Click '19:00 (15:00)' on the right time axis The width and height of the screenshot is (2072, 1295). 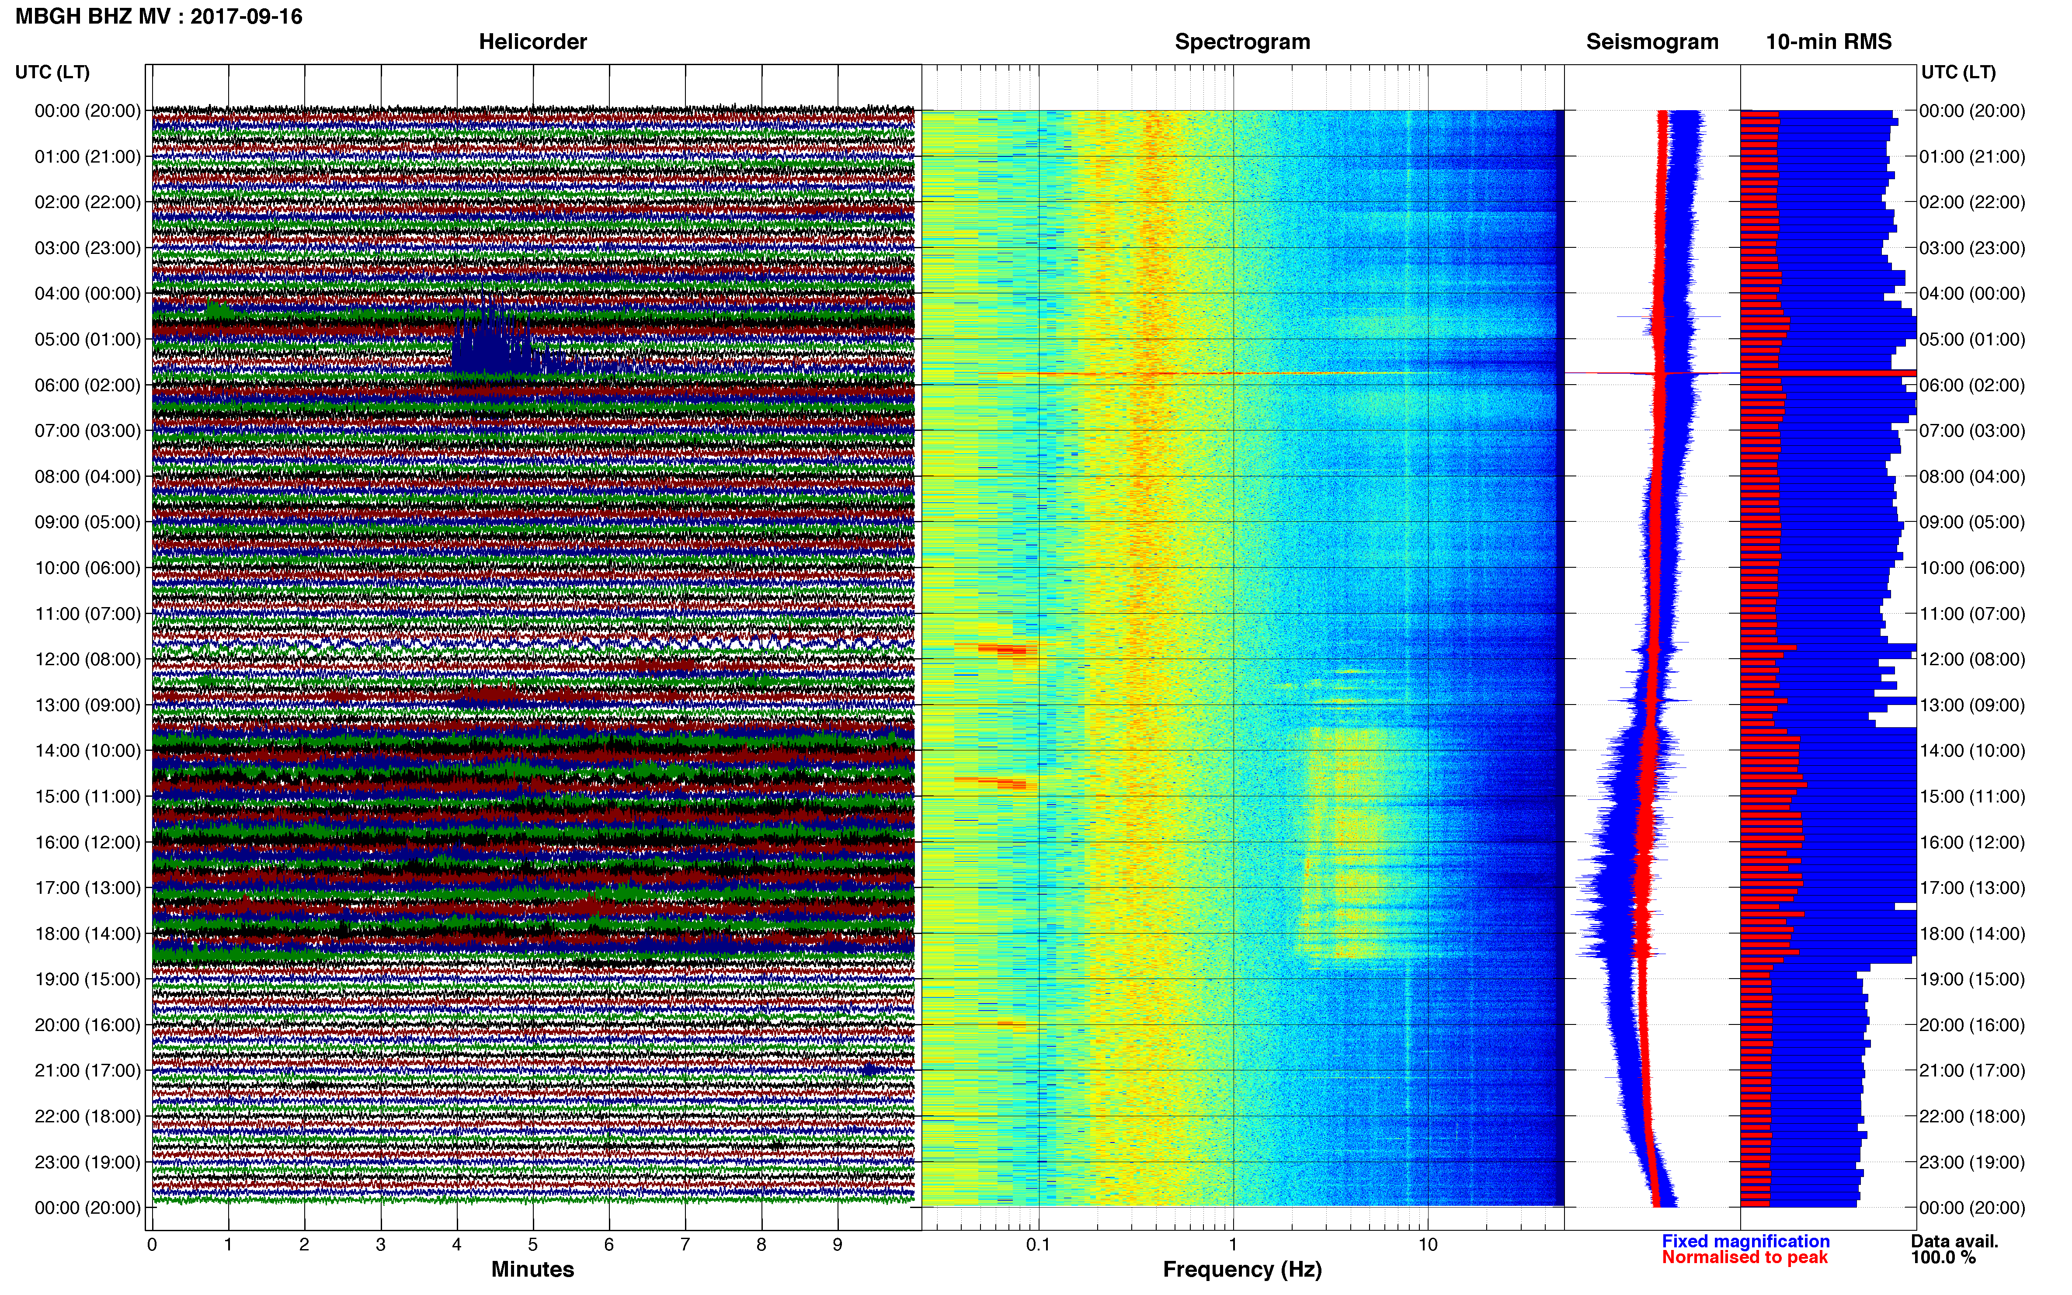1972,979
